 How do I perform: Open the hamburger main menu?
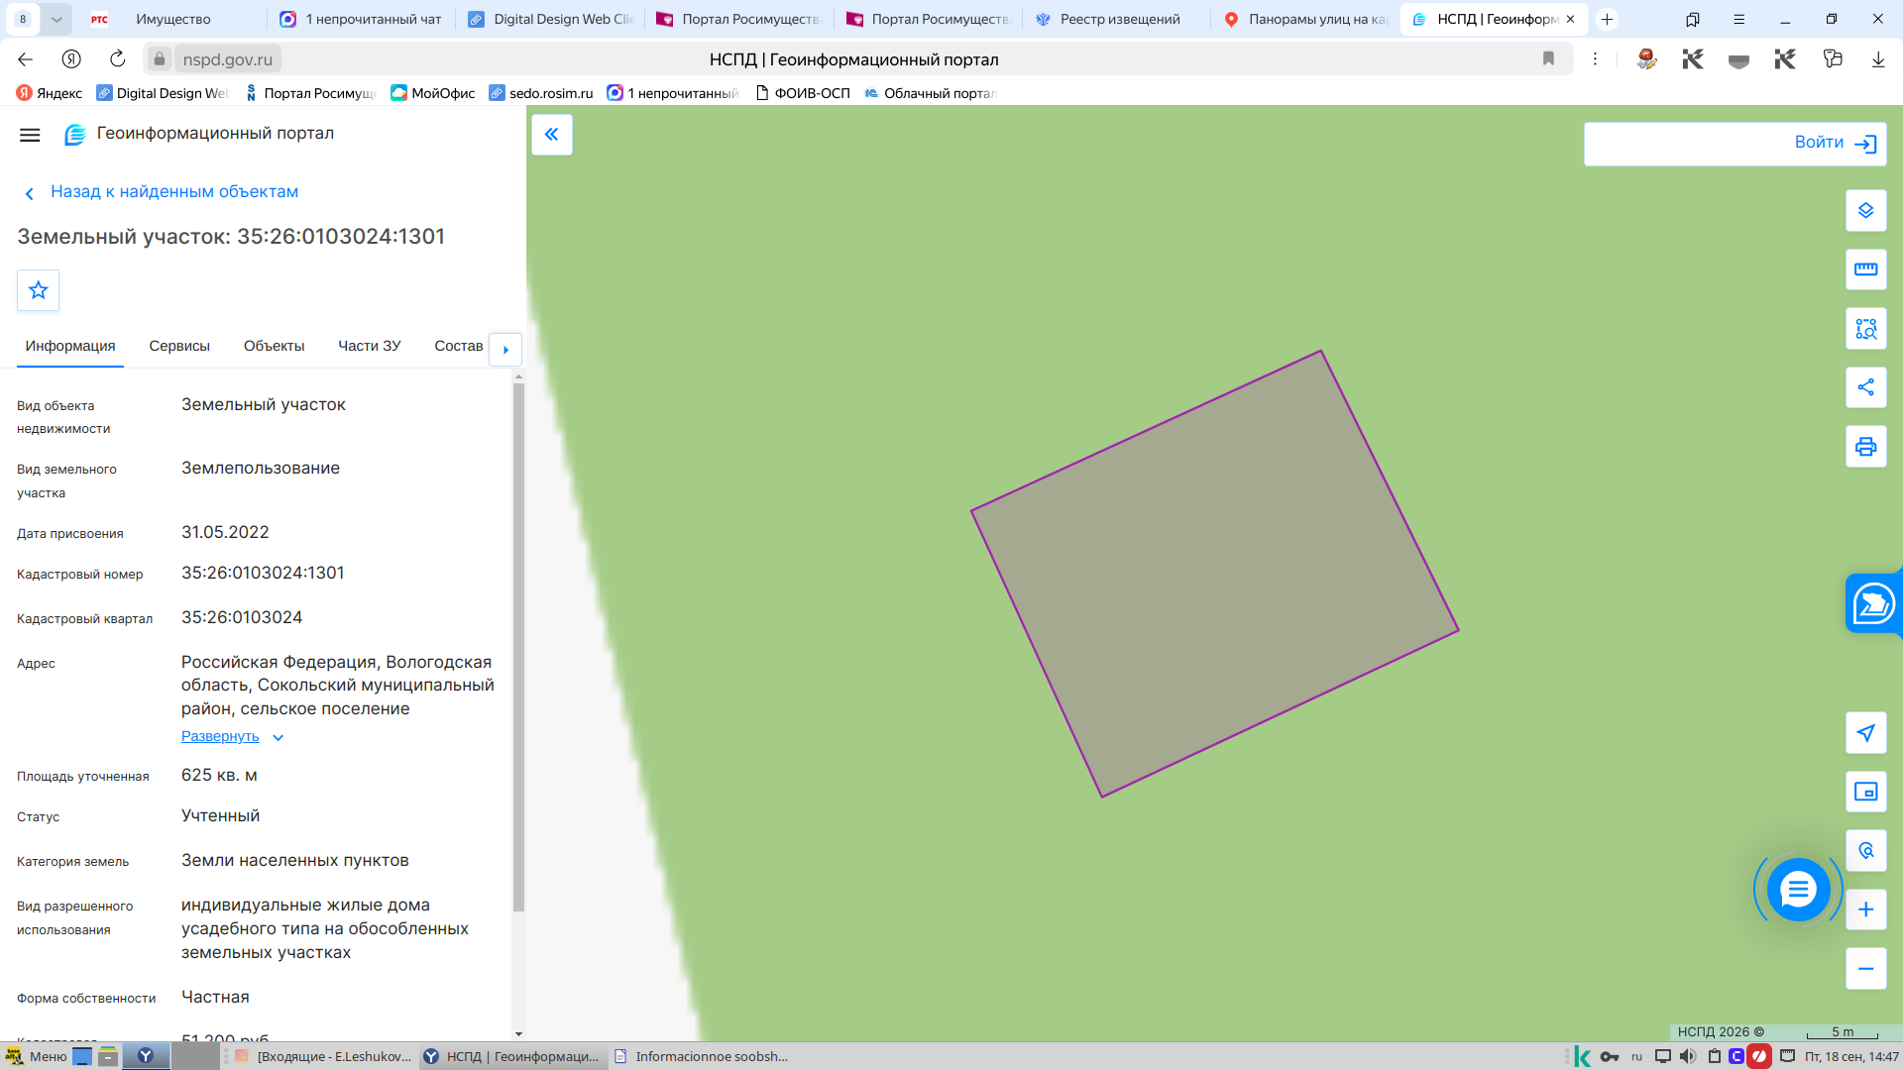(x=30, y=135)
